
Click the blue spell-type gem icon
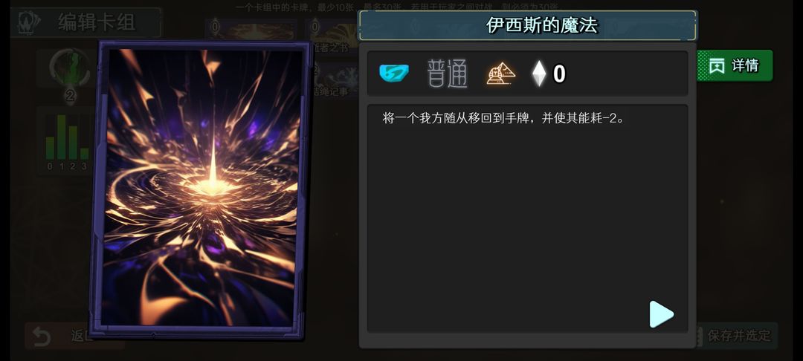click(394, 73)
